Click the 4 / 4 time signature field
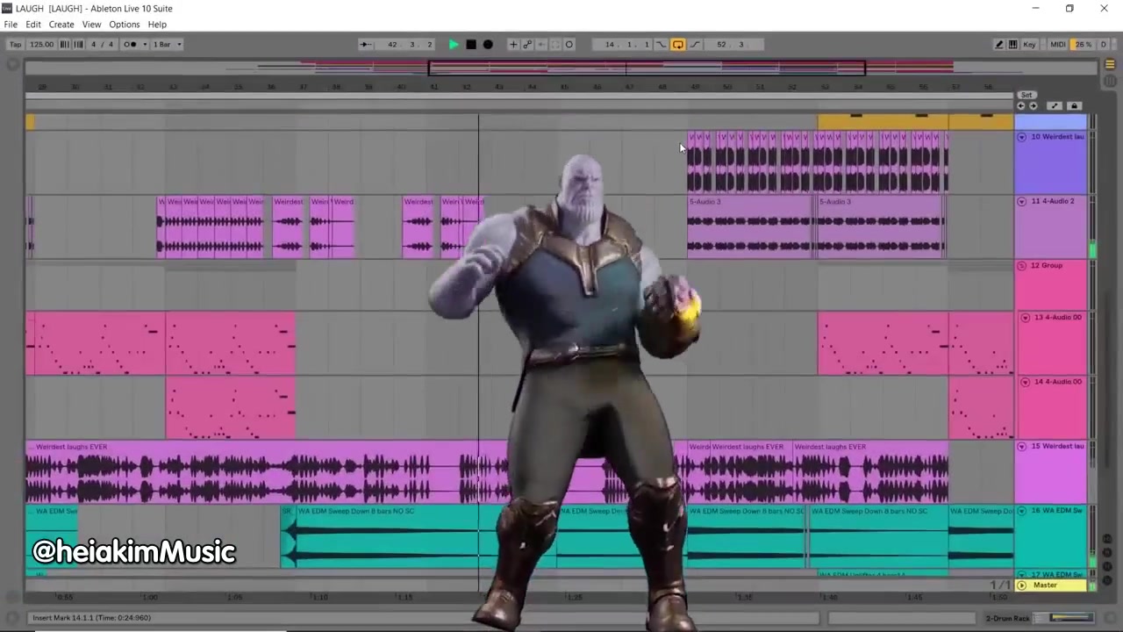Screen dimensions: 1123x632 (x=102, y=45)
